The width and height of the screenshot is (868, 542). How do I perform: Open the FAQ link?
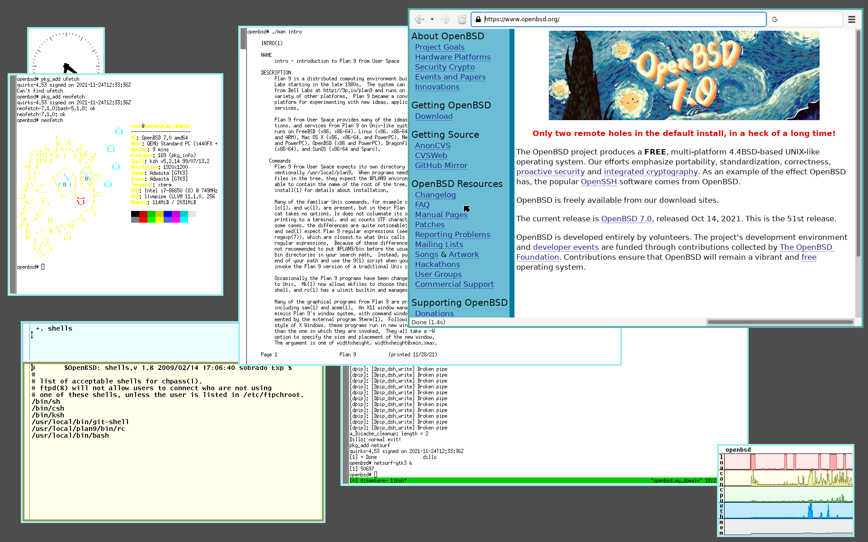click(422, 205)
